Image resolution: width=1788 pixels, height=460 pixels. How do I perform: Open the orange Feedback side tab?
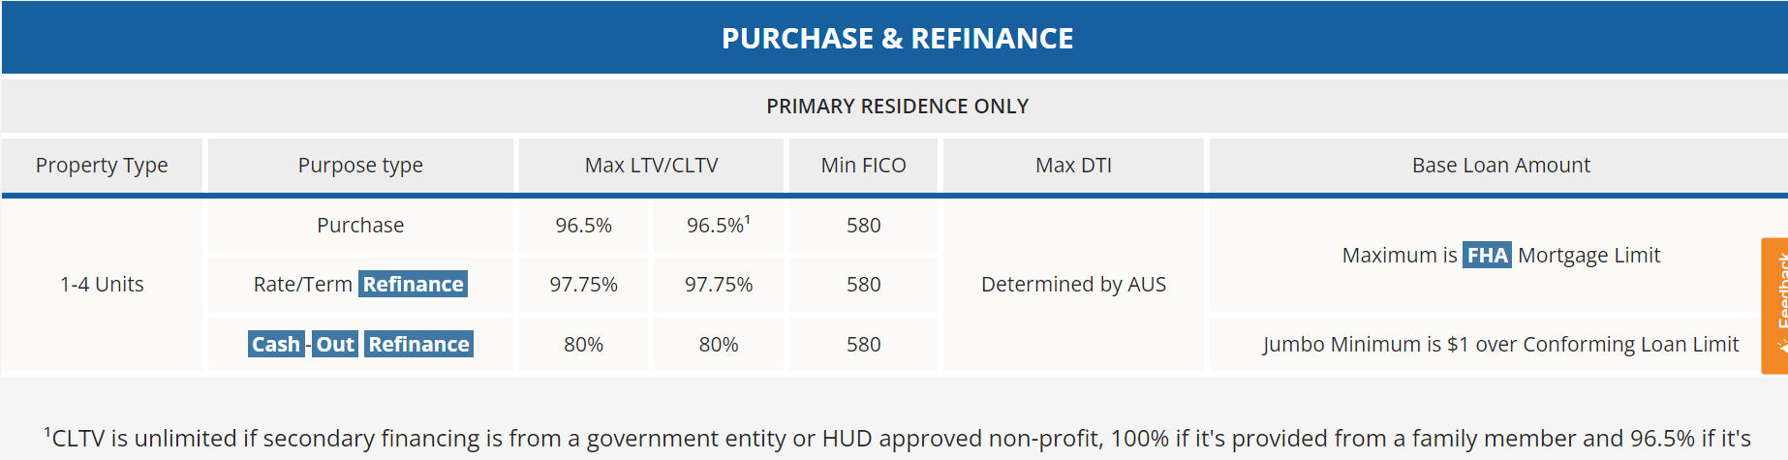point(1774,306)
